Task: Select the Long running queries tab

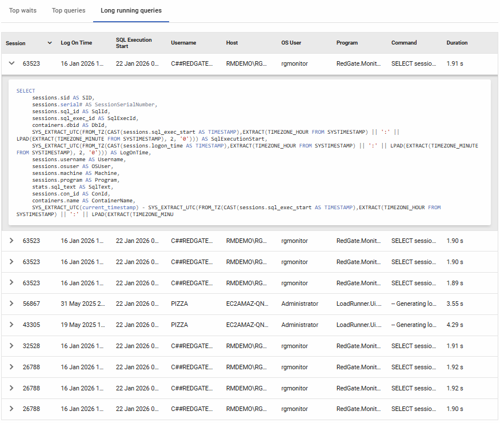Action: [x=131, y=10]
